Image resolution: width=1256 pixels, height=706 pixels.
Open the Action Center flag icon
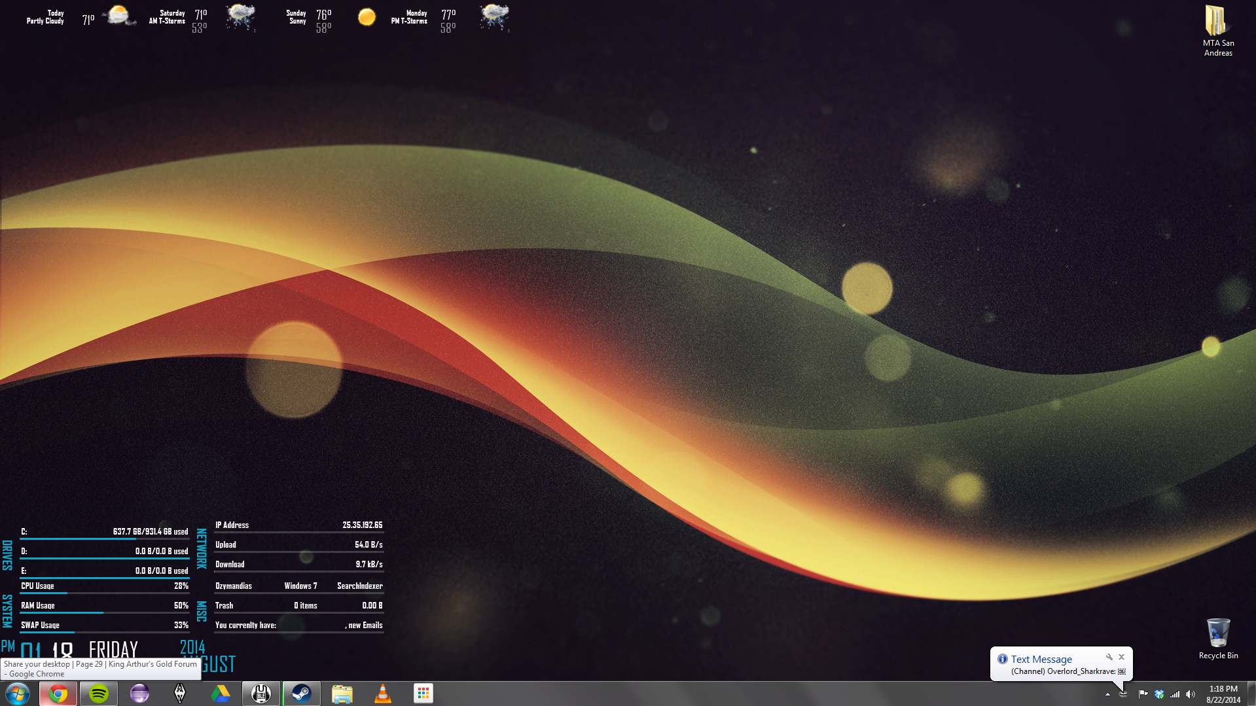coord(1143,694)
